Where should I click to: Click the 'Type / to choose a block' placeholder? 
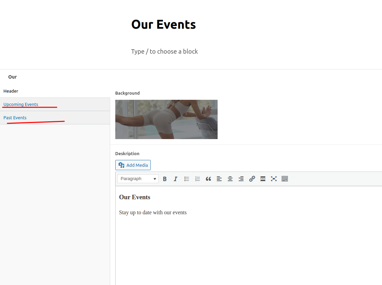pyautogui.click(x=164, y=52)
